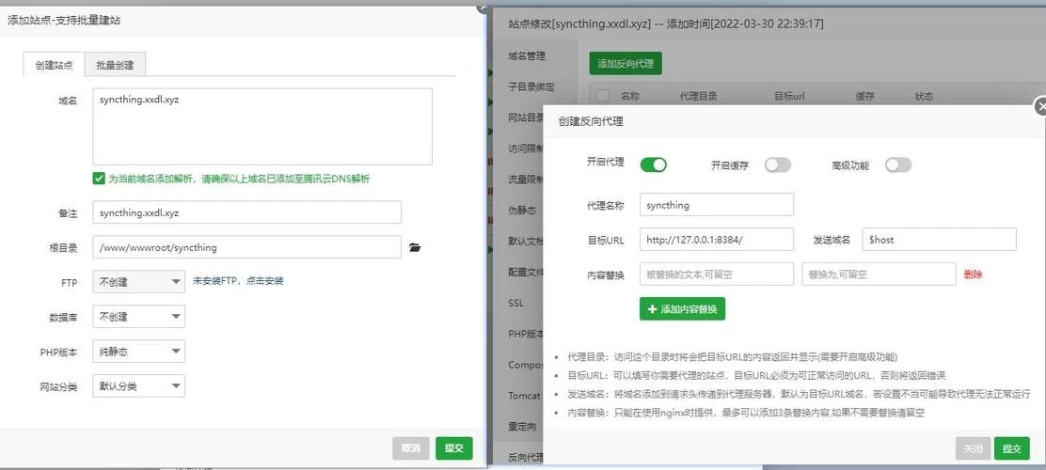
Task: Tick the select-all checkbox in proxy table header
Action: (x=602, y=96)
